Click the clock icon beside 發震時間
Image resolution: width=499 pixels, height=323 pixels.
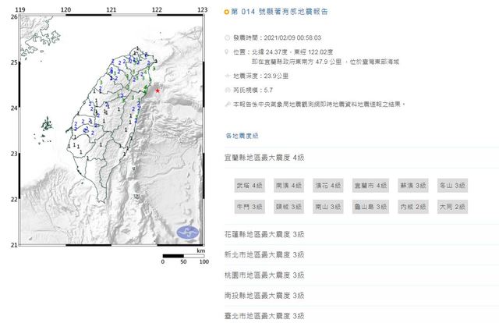[227, 38]
